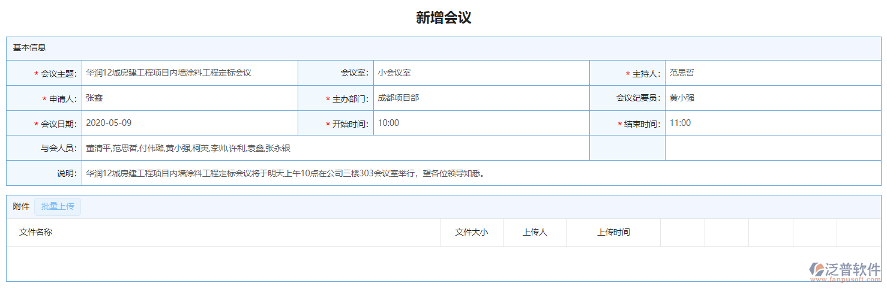
Task: Click the 附件 section label
Action: click(21, 206)
